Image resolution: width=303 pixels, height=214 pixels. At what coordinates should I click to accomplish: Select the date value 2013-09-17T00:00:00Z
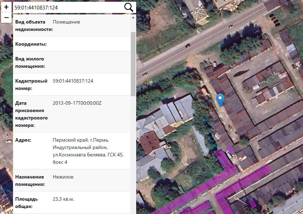point(77,103)
